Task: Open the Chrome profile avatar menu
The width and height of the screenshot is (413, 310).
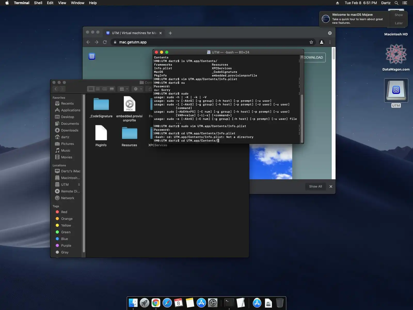Action: point(322,42)
